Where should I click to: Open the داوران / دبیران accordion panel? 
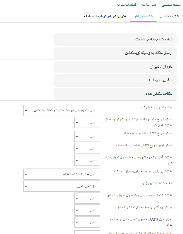pos(115,67)
